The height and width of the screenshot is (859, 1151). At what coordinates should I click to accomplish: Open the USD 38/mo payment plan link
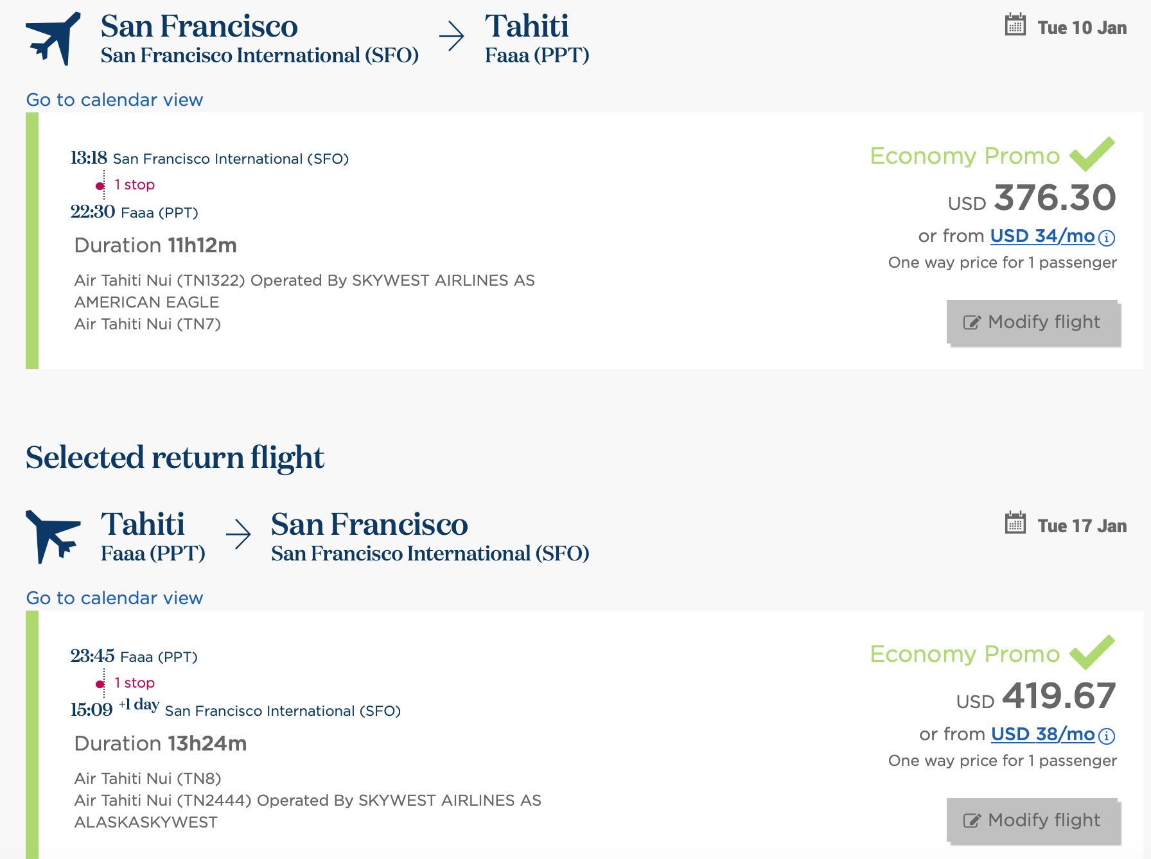[1042, 734]
